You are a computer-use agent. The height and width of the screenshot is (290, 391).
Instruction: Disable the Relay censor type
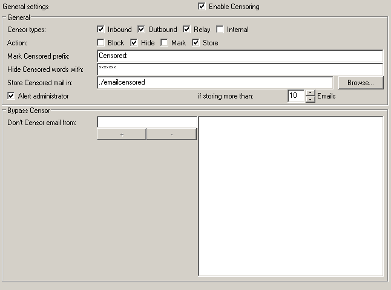coord(186,30)
